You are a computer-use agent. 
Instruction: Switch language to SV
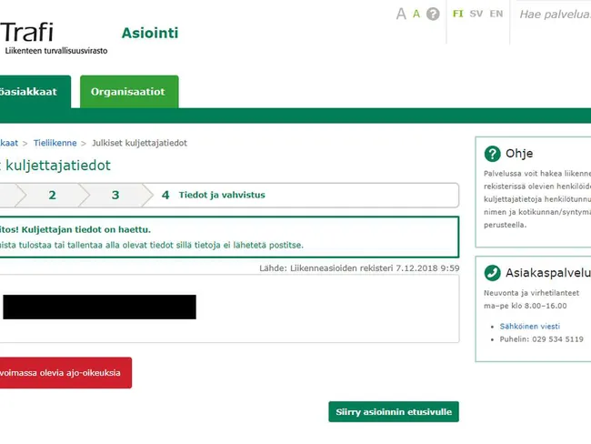click(476, 14)
